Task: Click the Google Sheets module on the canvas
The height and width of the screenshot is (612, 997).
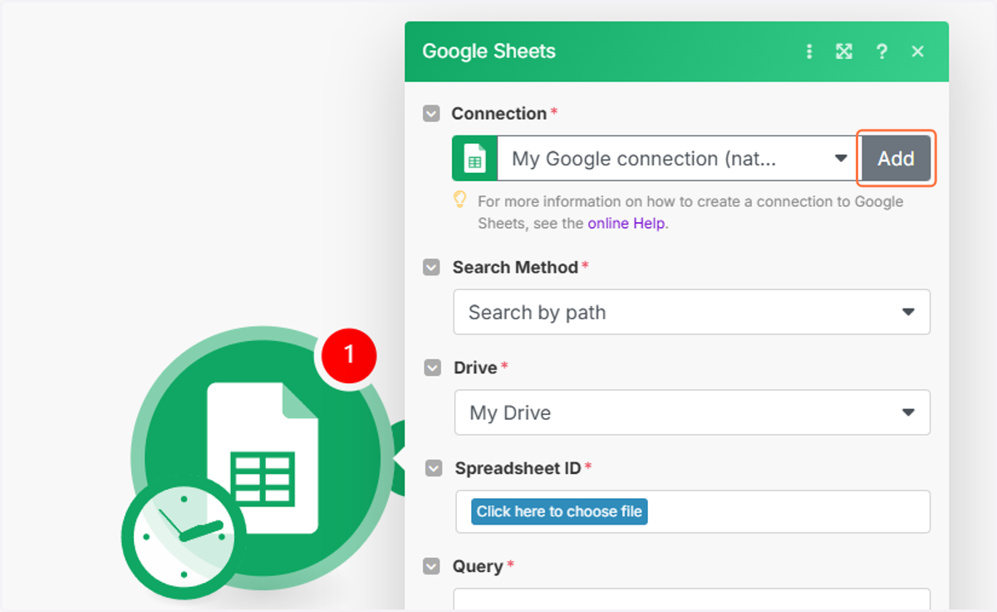Action: click(x=261, y=458)
